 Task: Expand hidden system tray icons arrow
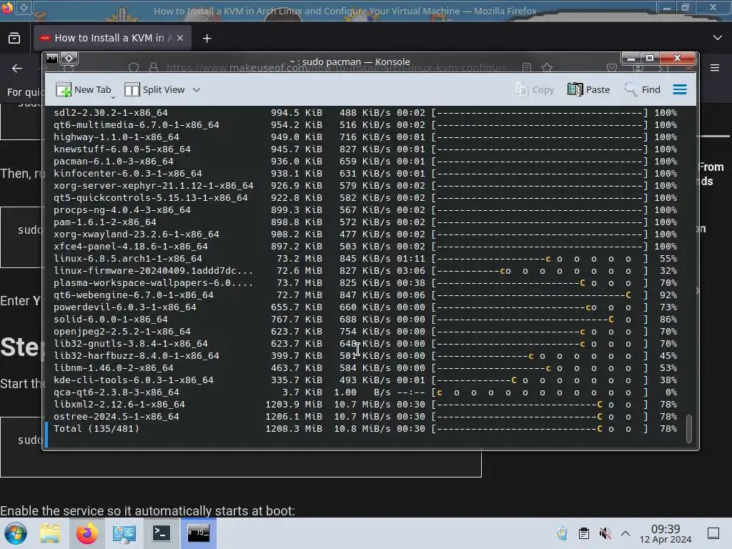point(625,533)
